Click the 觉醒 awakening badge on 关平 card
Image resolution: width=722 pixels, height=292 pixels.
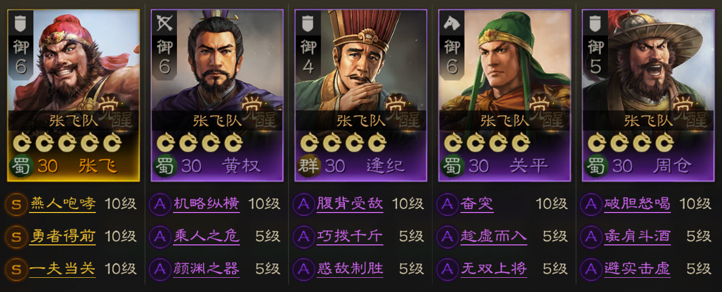(x=545, y=112)
